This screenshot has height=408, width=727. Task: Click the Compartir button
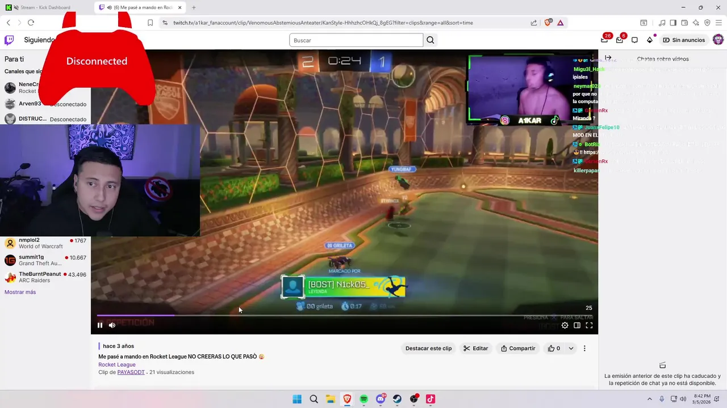[x=518, y=348]
